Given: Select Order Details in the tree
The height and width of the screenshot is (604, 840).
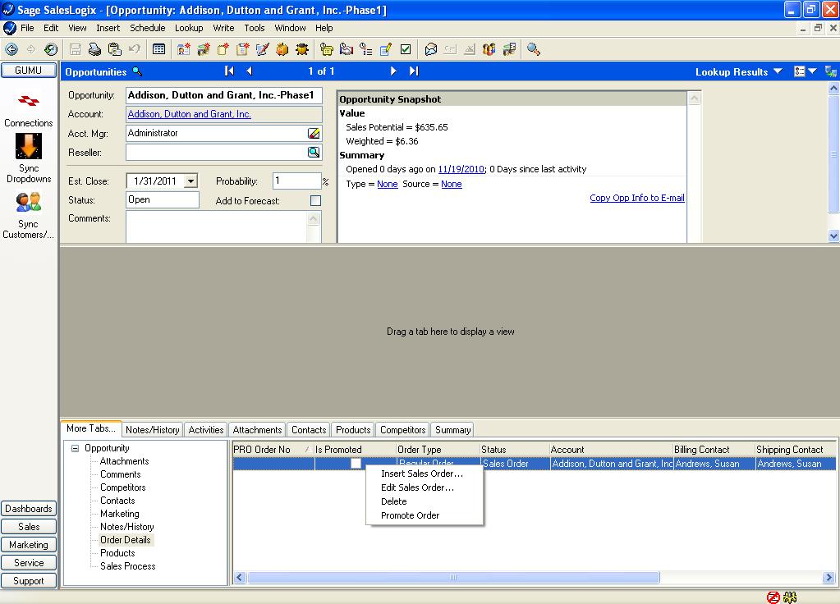Looking at the screenshot, I should (x=126, y=540).
